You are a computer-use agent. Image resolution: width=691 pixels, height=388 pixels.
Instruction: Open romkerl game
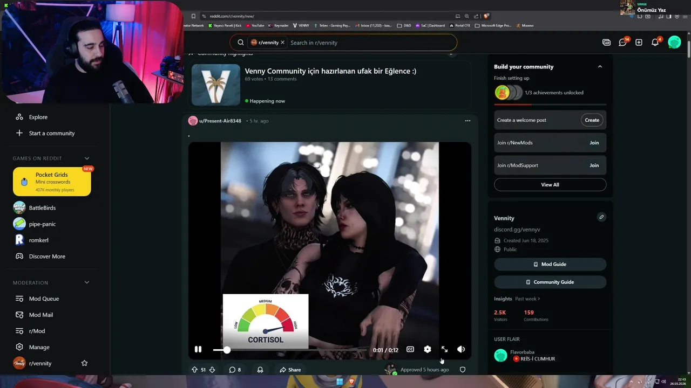coord(39,240)
